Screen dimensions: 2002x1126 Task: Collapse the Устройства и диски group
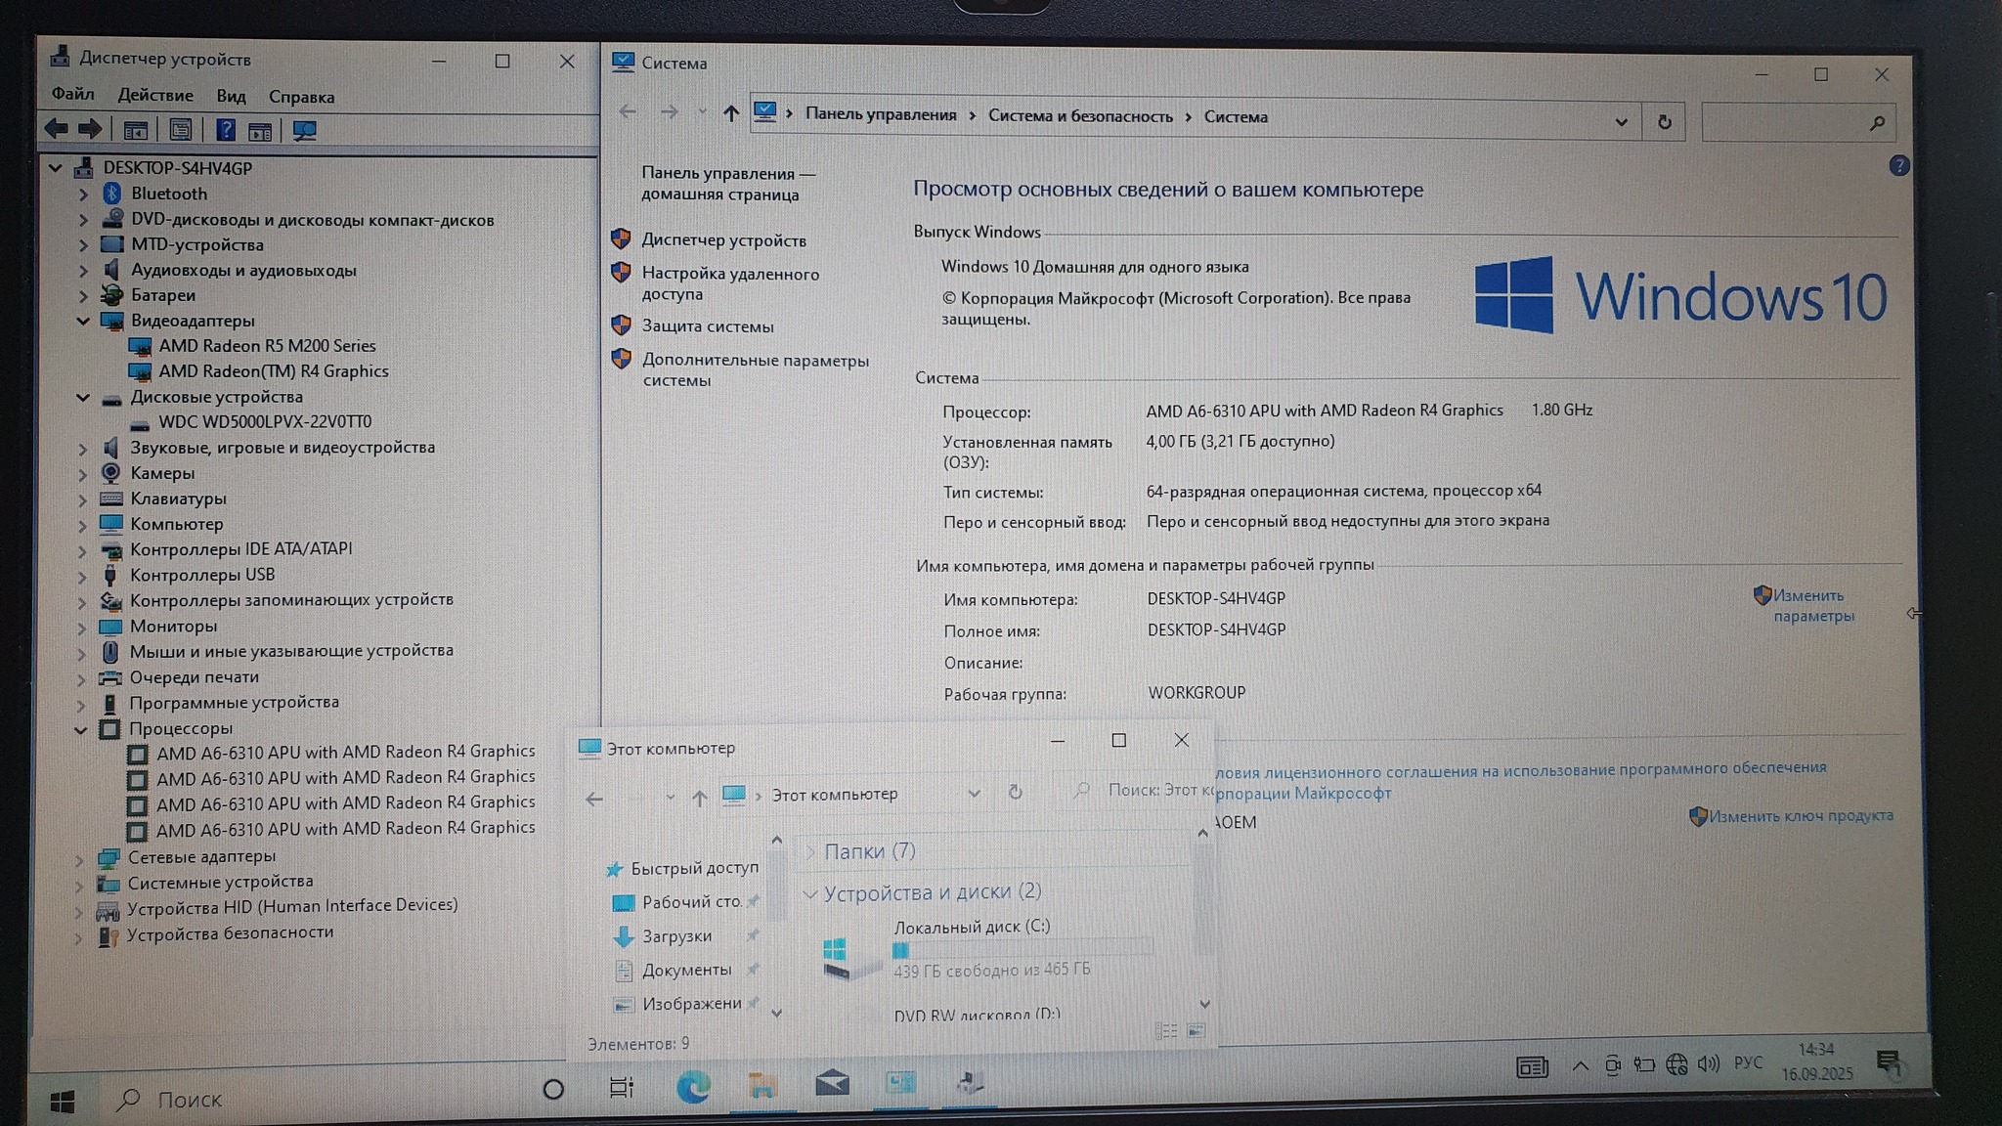coord(810,893)
